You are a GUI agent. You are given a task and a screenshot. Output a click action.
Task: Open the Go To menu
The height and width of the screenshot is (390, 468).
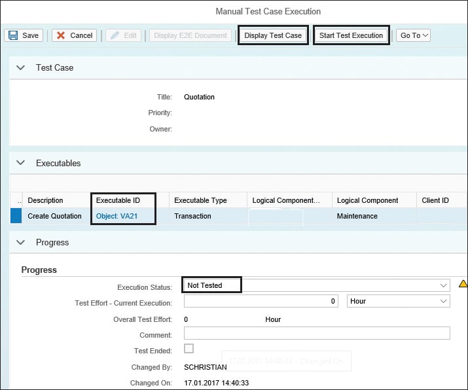tap(414, 35)
